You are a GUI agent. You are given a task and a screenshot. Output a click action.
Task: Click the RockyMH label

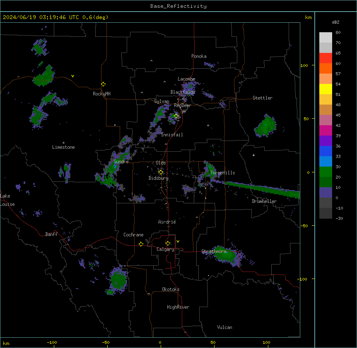coord(101,94)
